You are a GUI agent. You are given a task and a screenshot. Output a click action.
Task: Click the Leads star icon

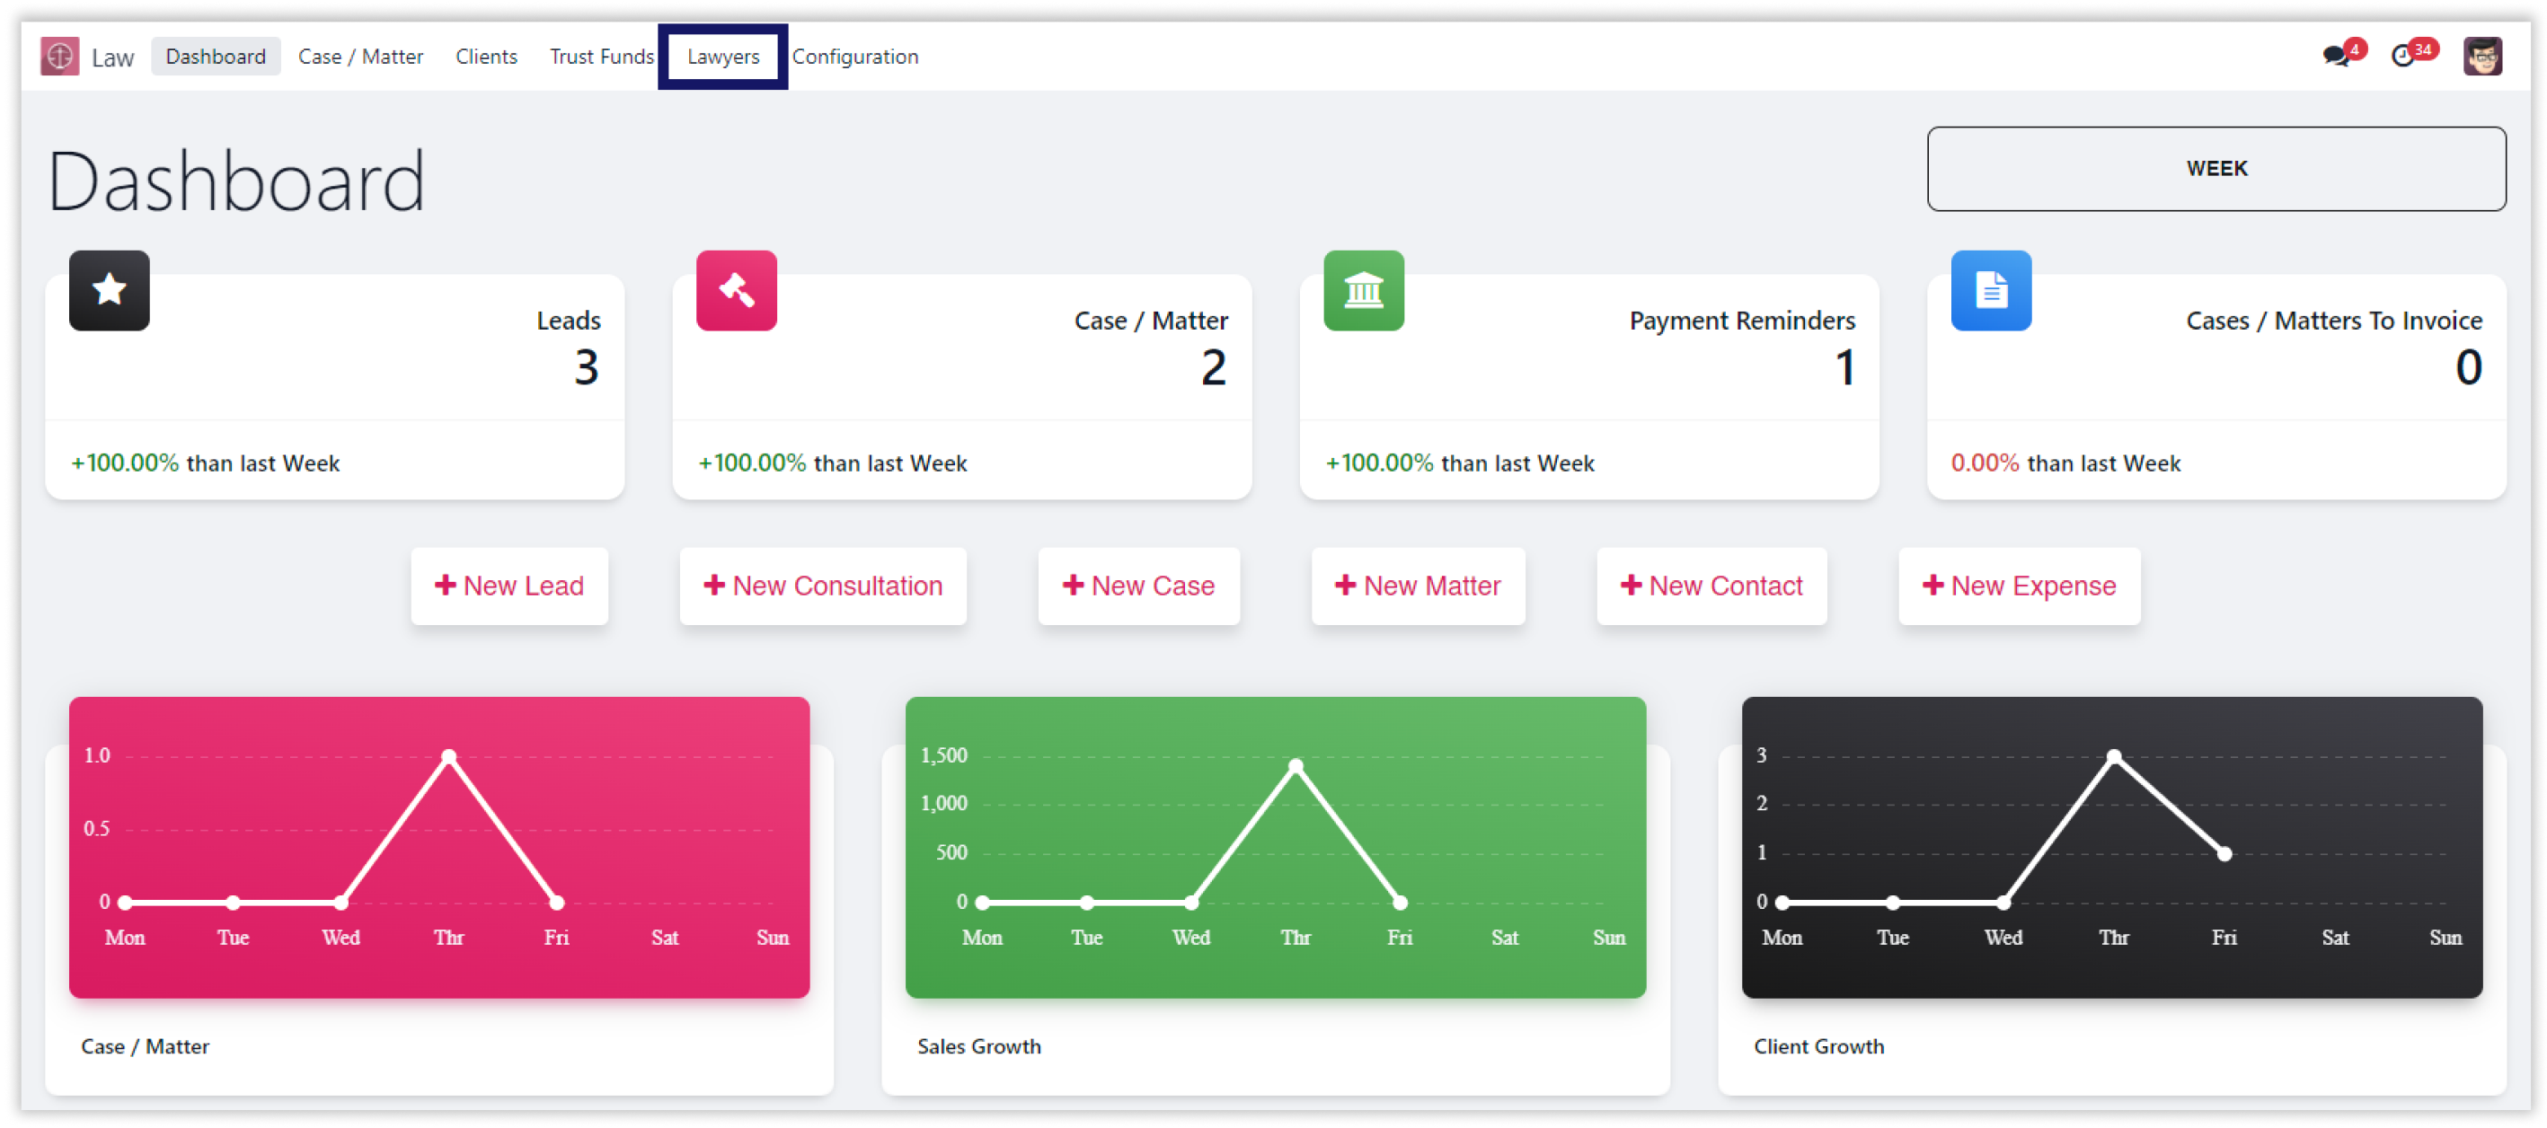(109, 291)
